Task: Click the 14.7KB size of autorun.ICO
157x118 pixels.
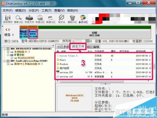Action: point(89,72)
